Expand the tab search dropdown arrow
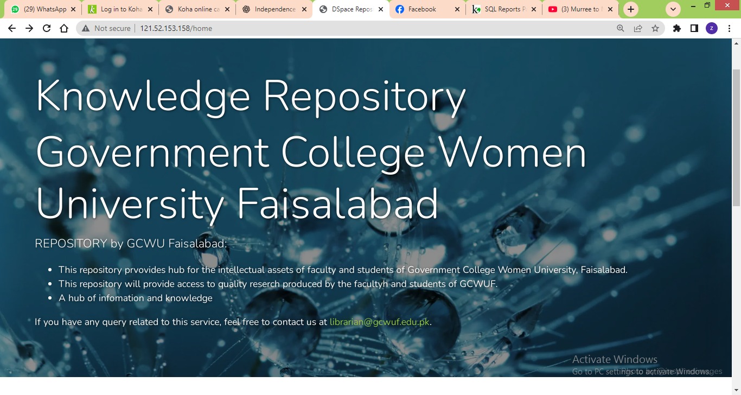 tap(673, 9)
